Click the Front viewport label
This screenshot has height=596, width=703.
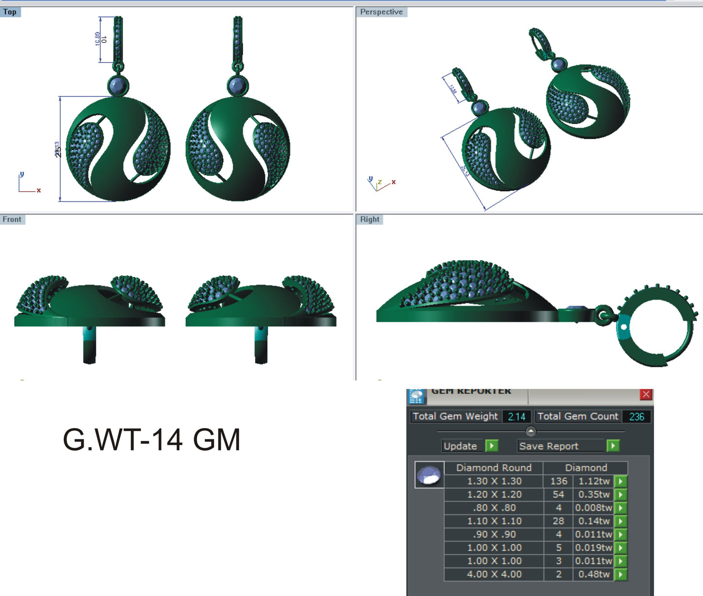coord(12,219)
